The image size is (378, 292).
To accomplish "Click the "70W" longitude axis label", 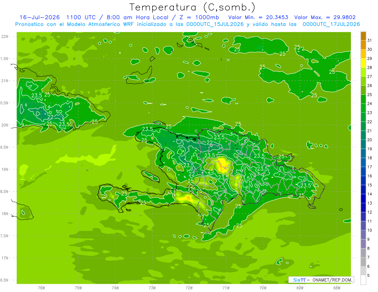I will [x=263, y=288].
